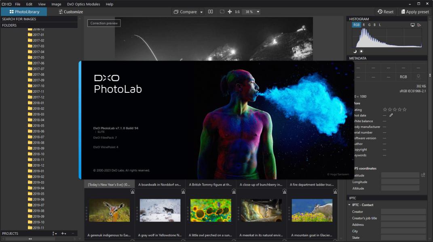The image size is (433, 242).
Task: Click Correction preview label button
Action: point(104,23)
